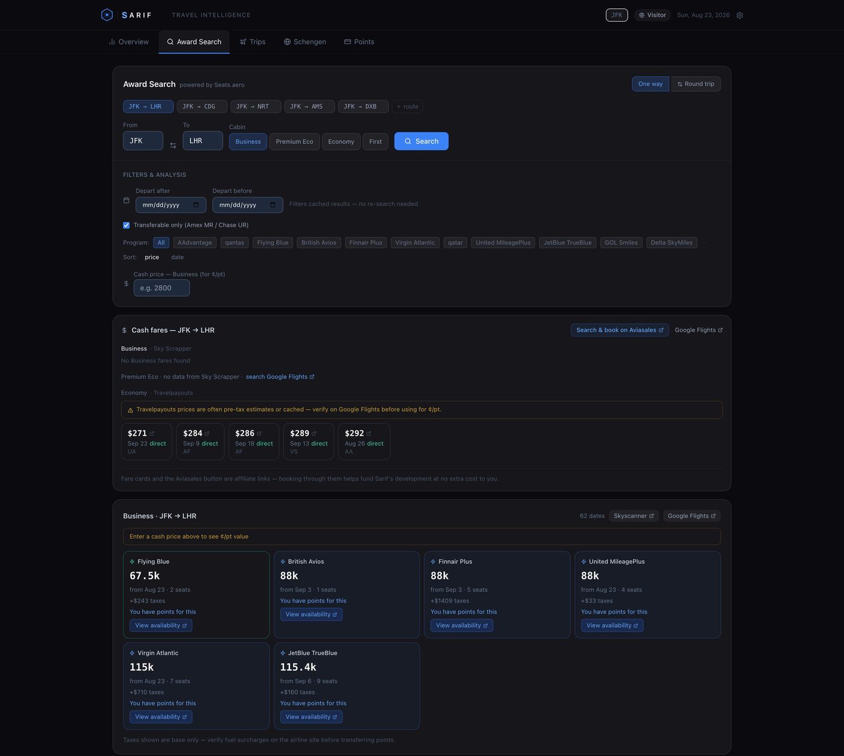View availability for Virgin Atlantic
The width and height of the screenshot is (844, 756).
coord(161,717)
